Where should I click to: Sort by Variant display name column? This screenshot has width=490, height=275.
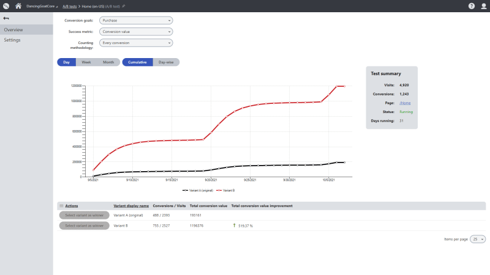coord(131,206)
